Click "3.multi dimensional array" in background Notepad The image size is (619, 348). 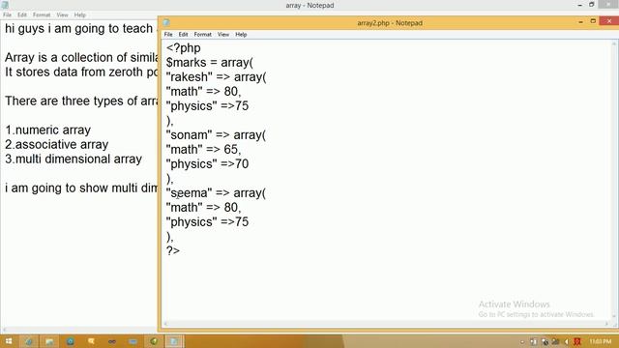point(74,159)
